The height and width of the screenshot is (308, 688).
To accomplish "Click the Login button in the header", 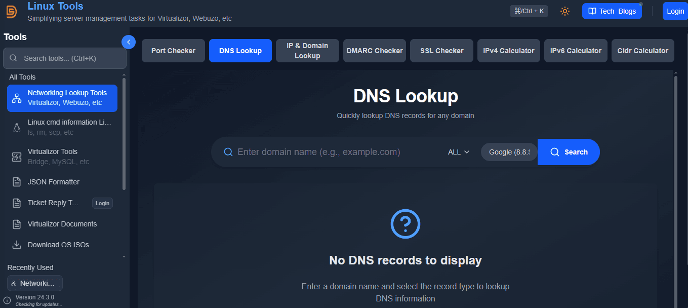I will [x=675, y=11].
